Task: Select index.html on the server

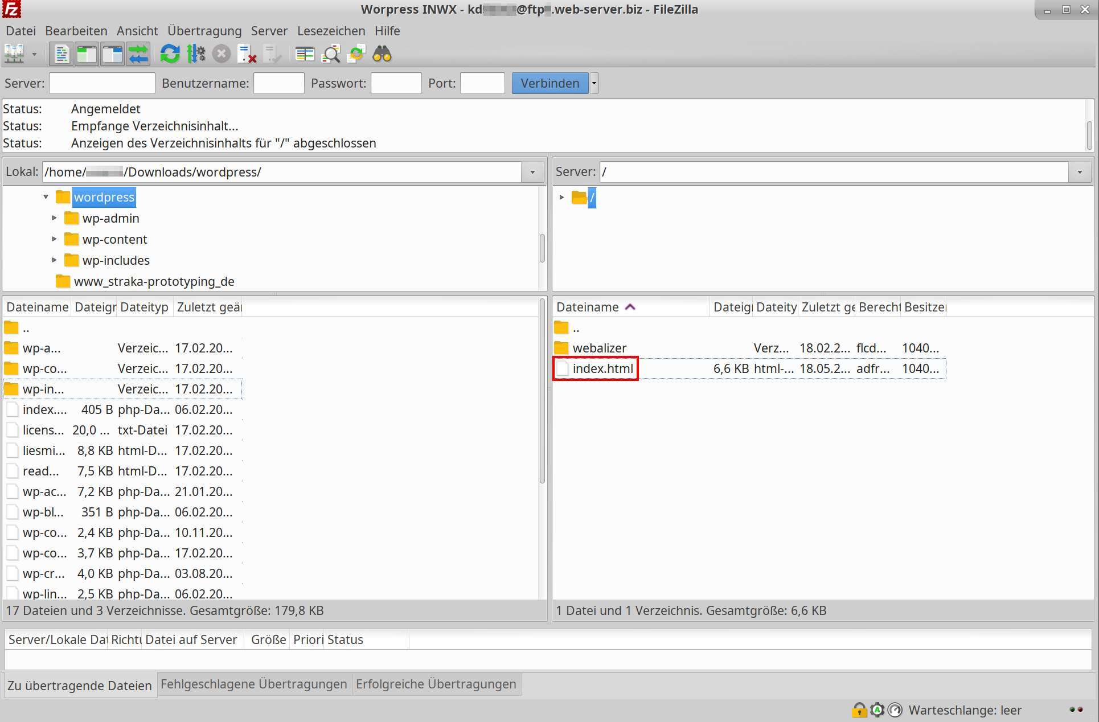Action: 602,368
